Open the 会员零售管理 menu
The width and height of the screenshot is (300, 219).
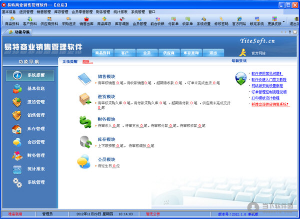point(82,12)
